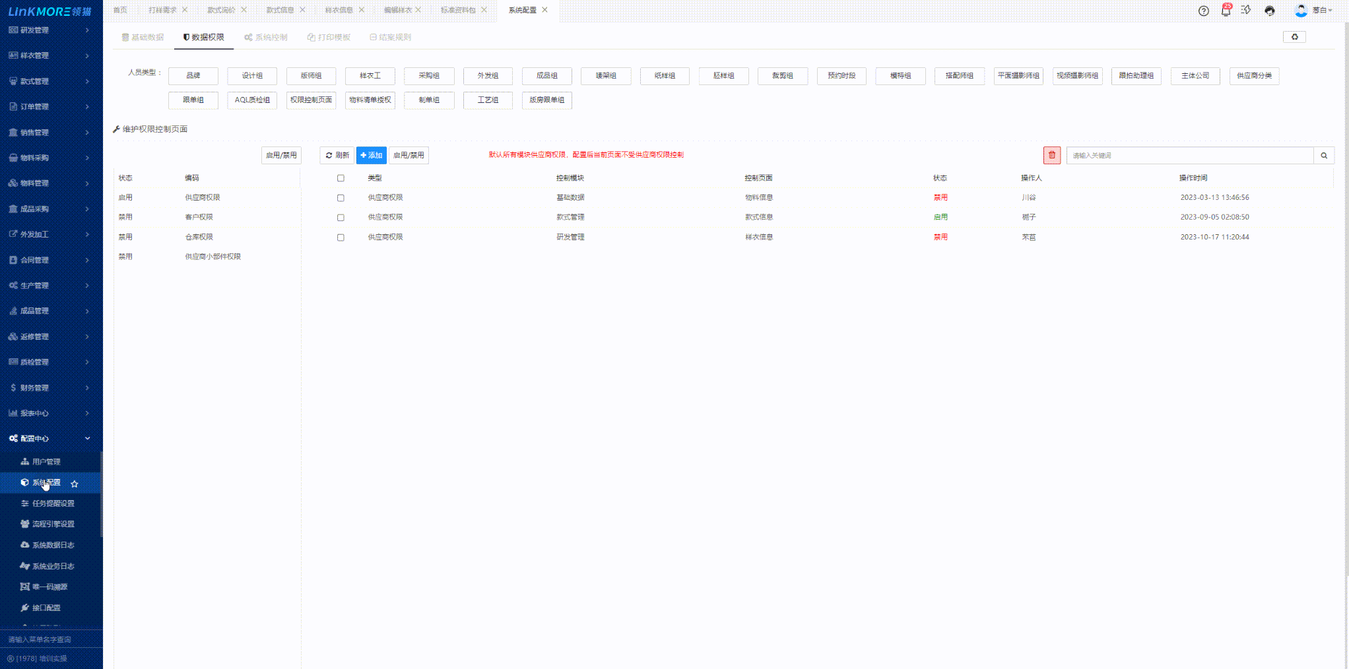Switch to the 款式信息 page tab
Viewport: 1349px width, 669px height.
[x=280, y=10]
